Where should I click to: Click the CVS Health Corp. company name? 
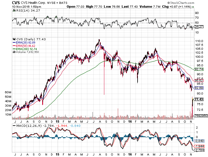33,3
